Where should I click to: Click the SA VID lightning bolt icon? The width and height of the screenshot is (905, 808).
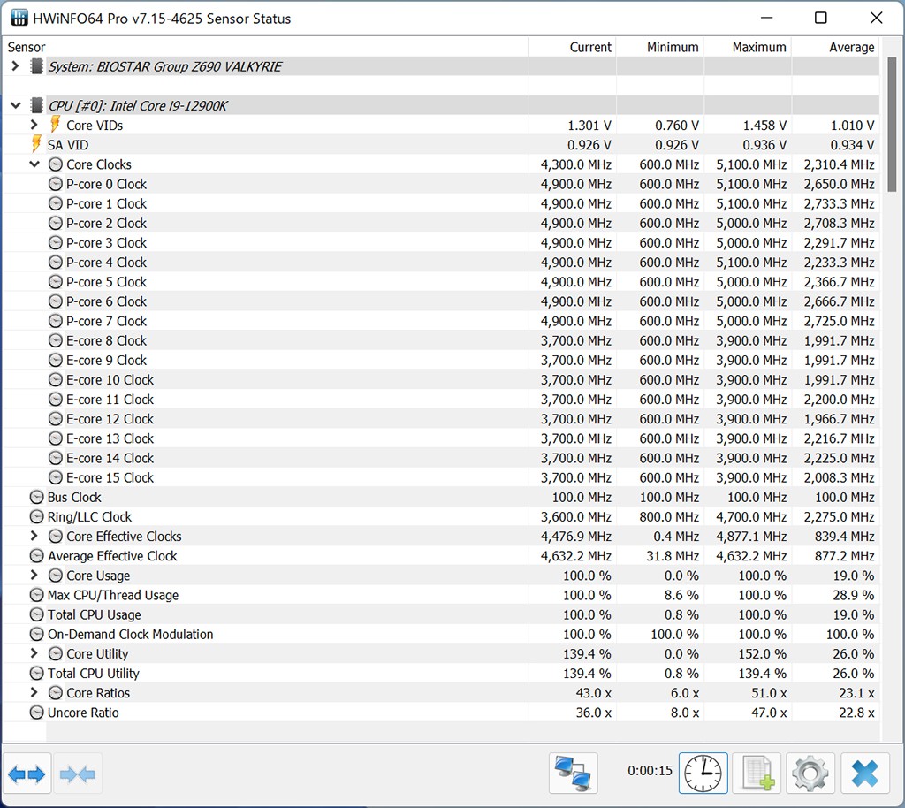point(36,145)
